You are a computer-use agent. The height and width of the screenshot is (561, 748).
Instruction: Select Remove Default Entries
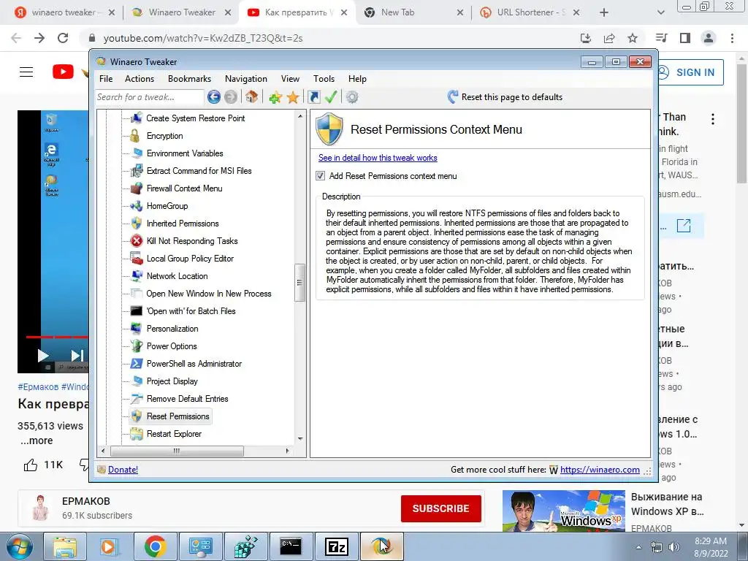coord(188,399)
